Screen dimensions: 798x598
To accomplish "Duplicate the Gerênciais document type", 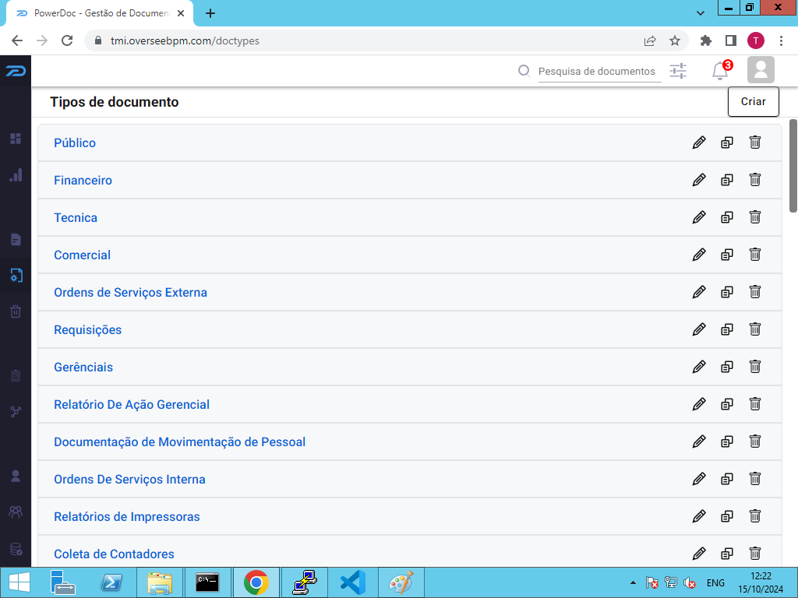I will point(727,367).
